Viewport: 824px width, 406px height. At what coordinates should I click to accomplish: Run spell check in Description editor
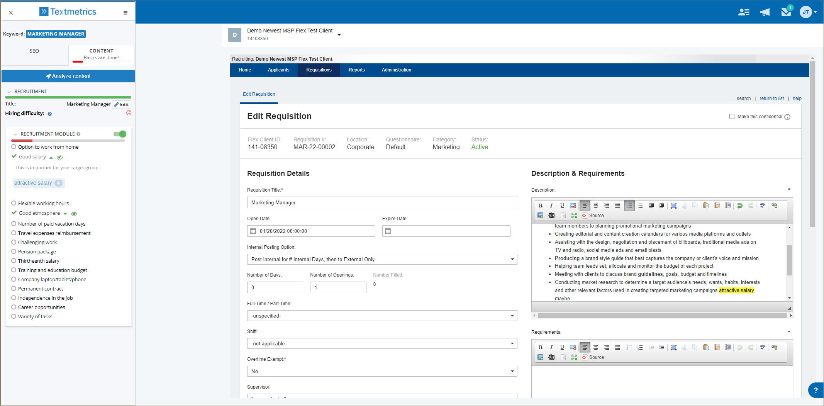pyautogui.click(x=763, y=206)
